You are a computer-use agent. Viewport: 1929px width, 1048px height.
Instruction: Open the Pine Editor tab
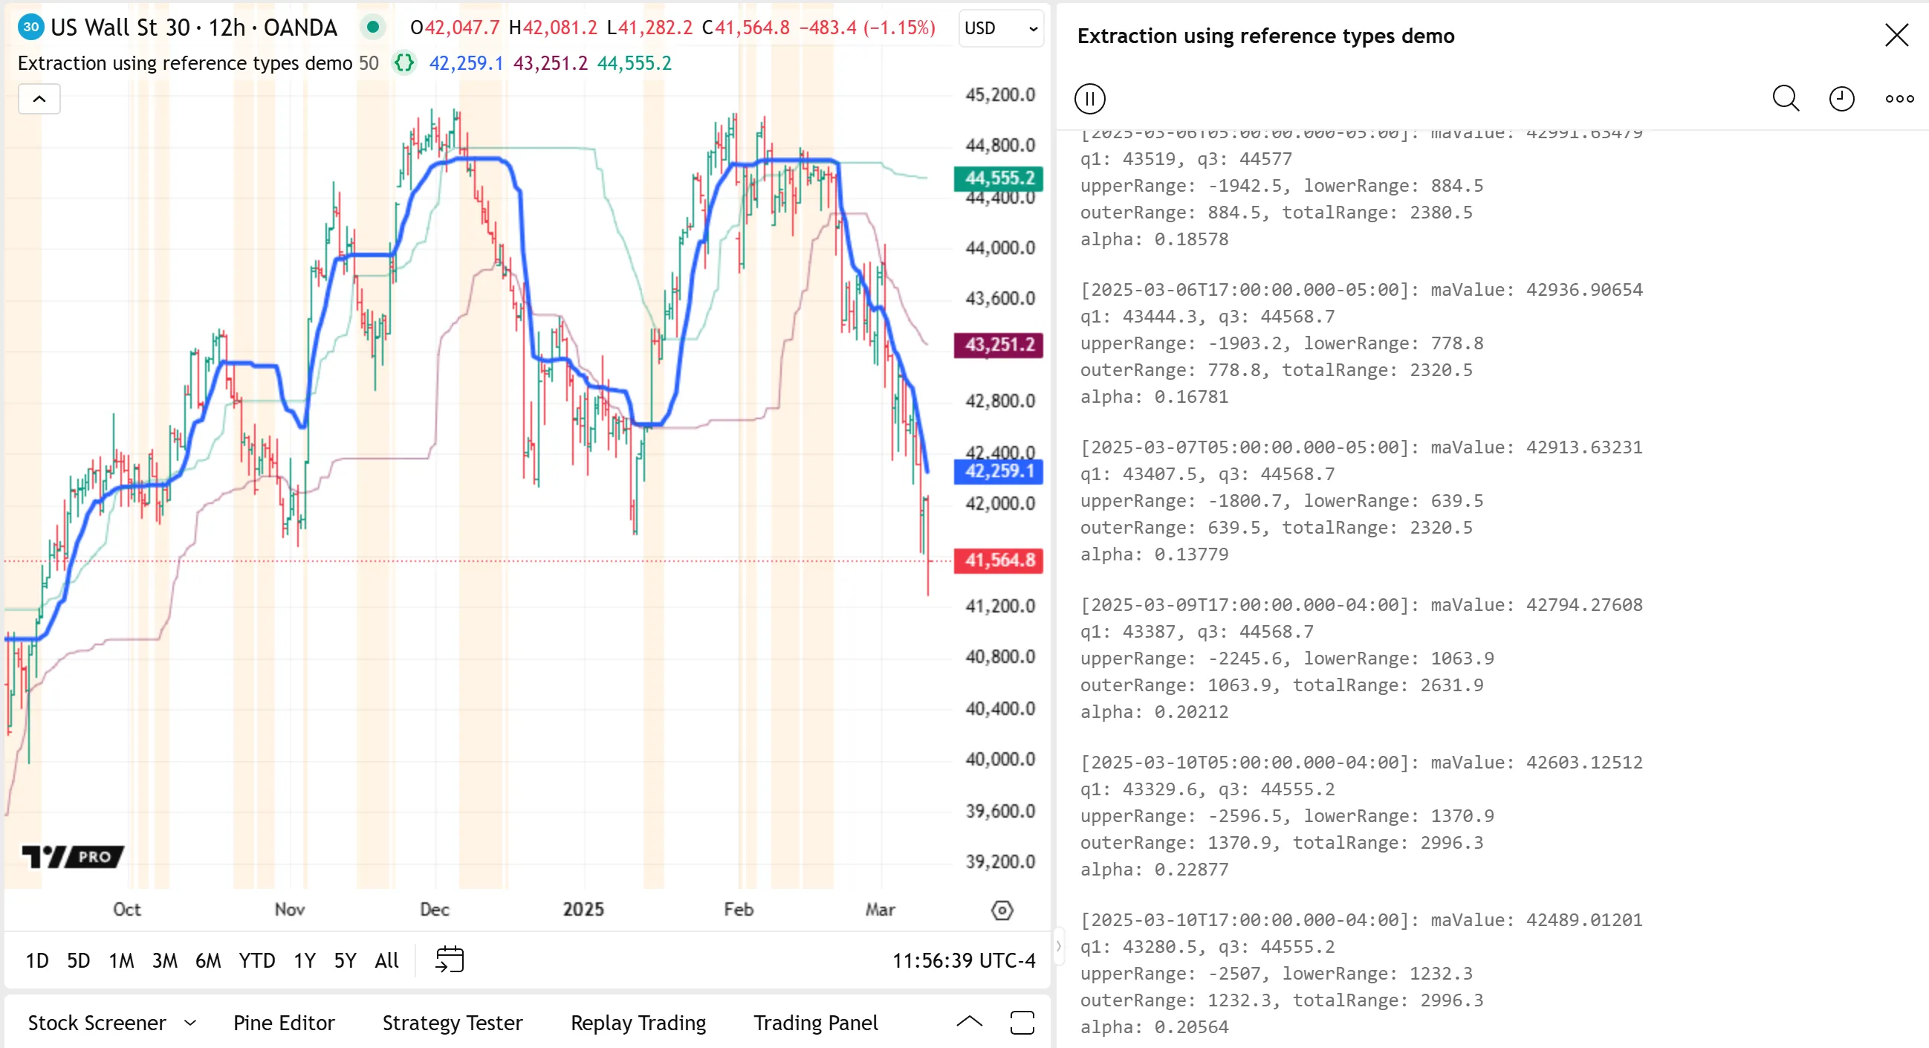coord(284,1023)
